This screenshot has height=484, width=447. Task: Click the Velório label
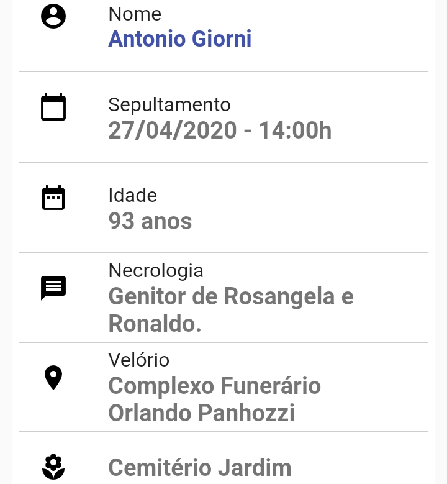139,360
